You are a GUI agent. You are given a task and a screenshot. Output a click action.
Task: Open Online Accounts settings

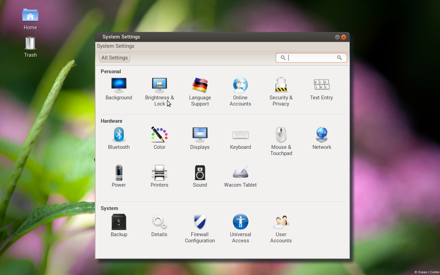[x=240, y=85]
